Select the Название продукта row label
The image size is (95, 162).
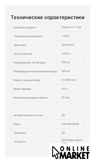point(25,28)
